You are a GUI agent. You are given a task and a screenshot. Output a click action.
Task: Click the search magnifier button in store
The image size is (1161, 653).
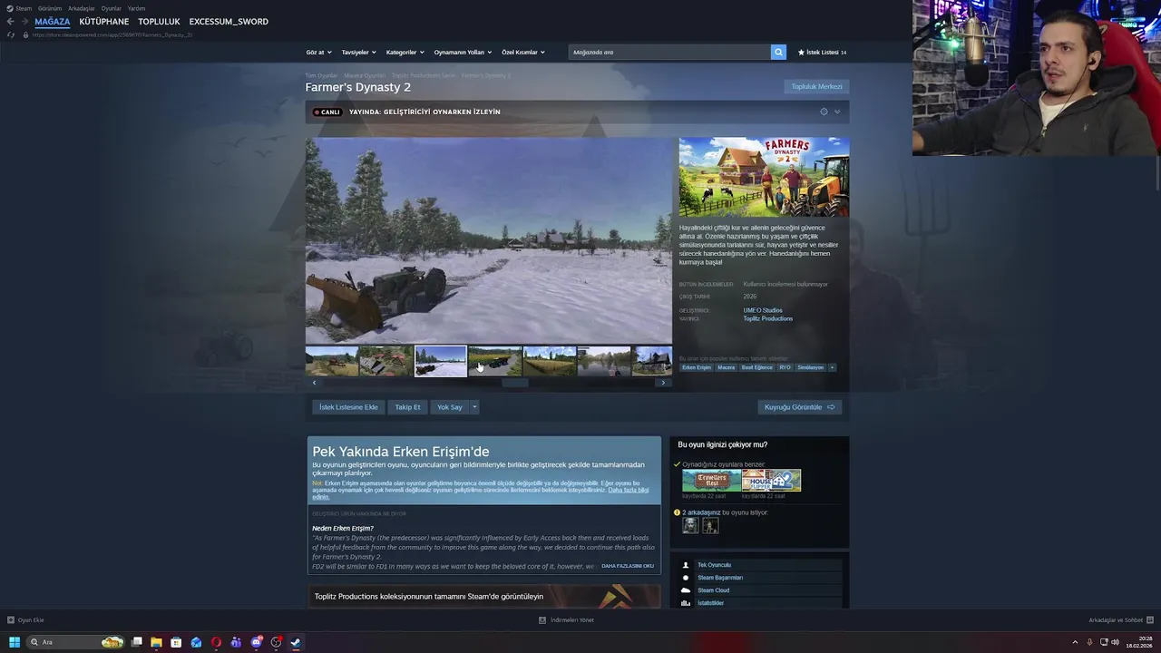pyautogui.click(x=778, y=52)
